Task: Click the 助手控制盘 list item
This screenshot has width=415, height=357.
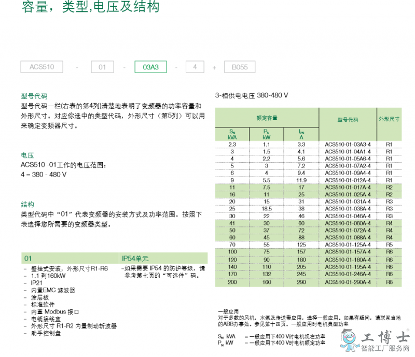Action: 46,334
